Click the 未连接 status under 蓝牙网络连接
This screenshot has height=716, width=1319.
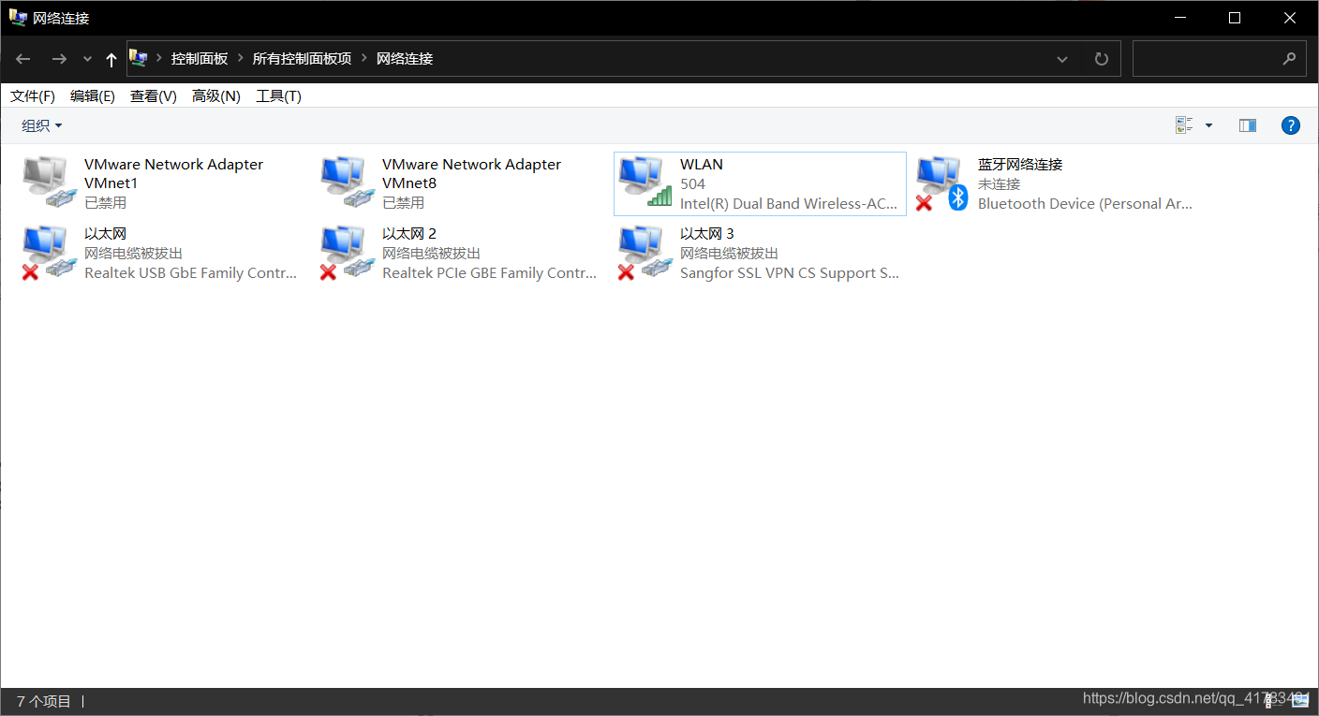[999, 184]
